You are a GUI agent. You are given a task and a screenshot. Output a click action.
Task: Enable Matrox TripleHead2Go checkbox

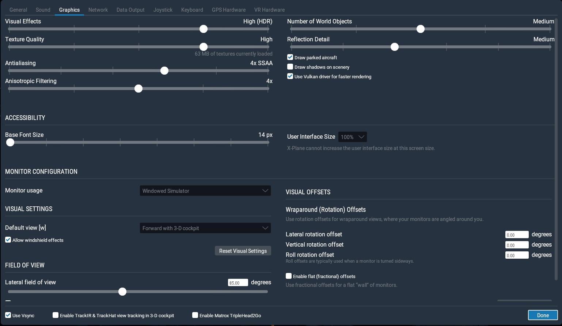point(195,315)
